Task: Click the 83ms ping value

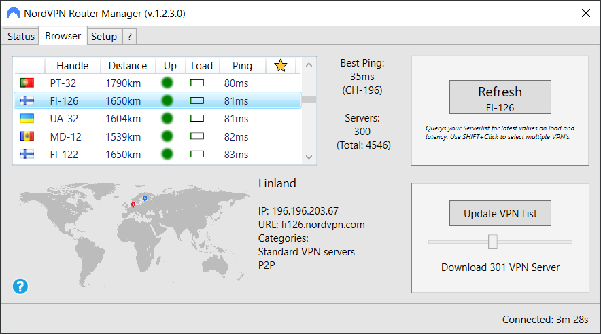Action: tap(236, 155)
